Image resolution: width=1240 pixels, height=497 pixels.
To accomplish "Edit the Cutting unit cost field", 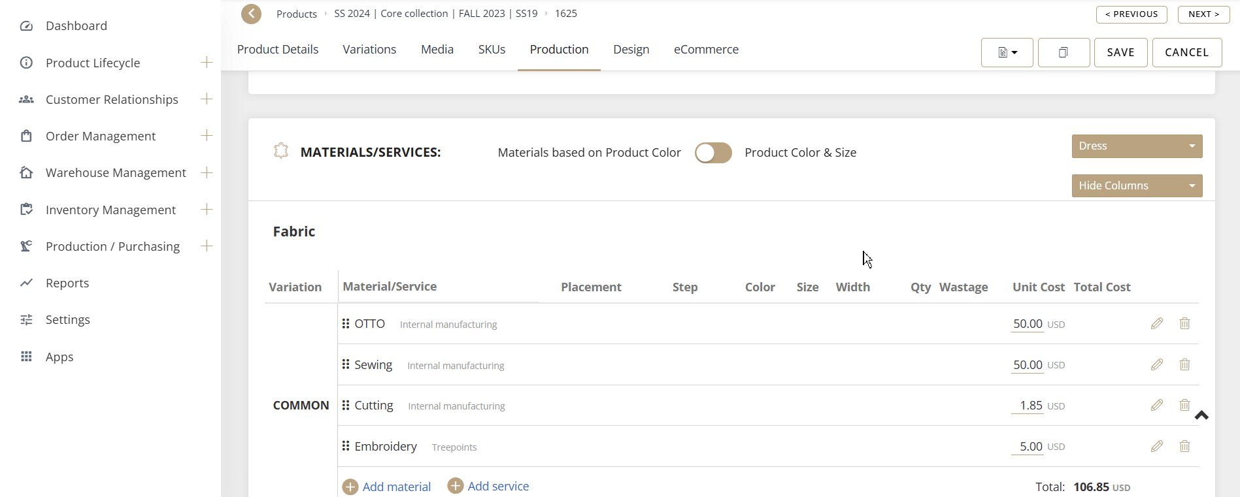I will pos(1029,406).
